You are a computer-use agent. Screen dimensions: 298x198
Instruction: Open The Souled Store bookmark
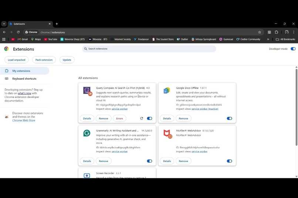point(163,39)
